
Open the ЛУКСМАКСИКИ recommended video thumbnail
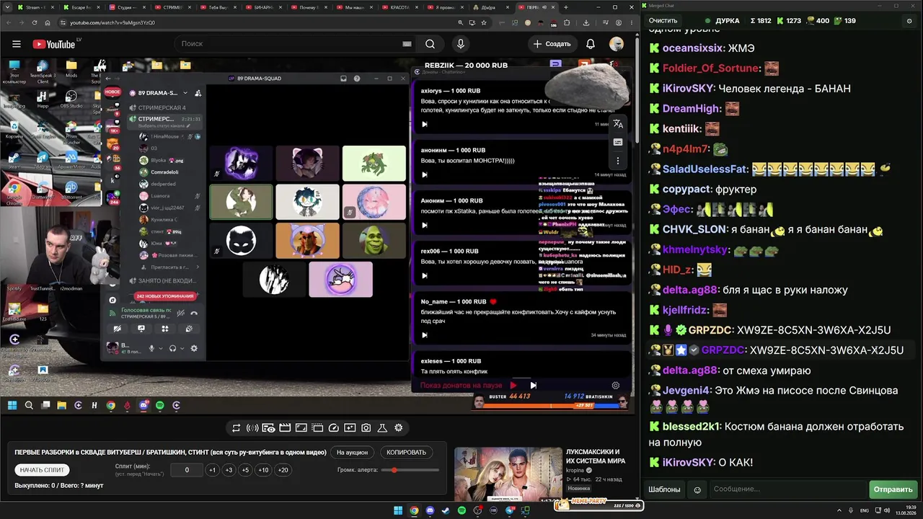click(508, 473)
